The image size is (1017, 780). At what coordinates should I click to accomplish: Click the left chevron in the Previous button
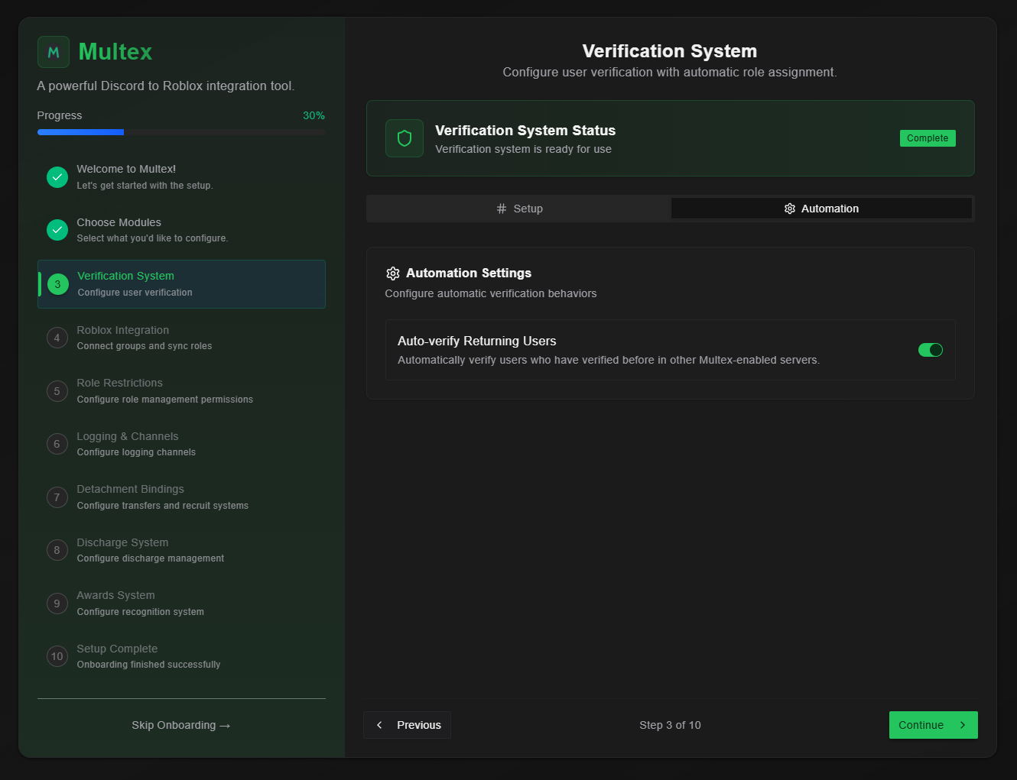pyautogui.click(x=379, y=725)
